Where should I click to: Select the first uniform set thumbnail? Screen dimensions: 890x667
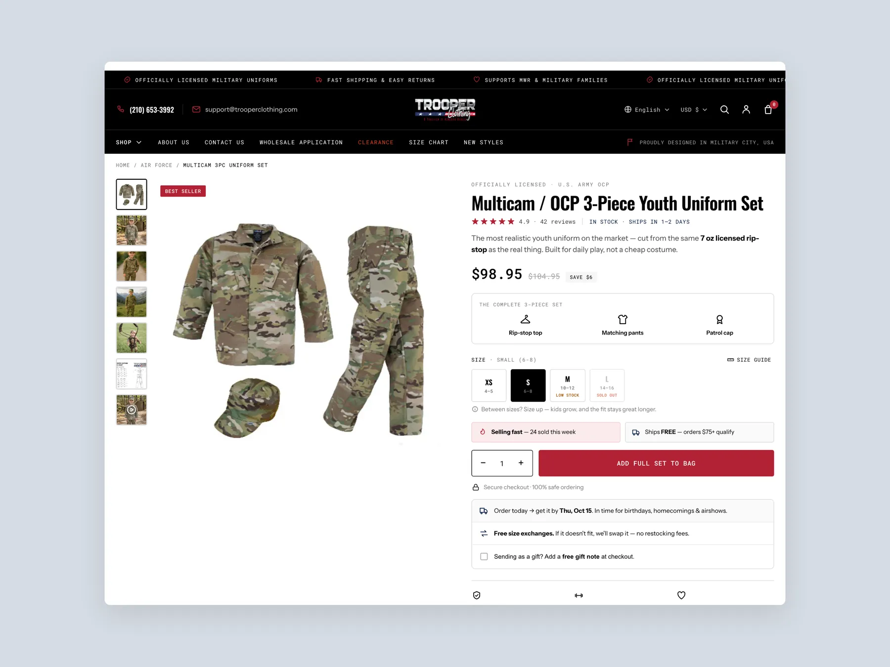coord(132,194)
